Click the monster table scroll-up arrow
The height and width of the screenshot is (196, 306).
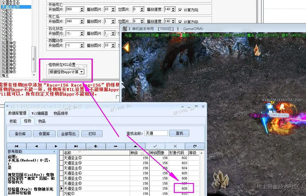[x=201, y=153]
